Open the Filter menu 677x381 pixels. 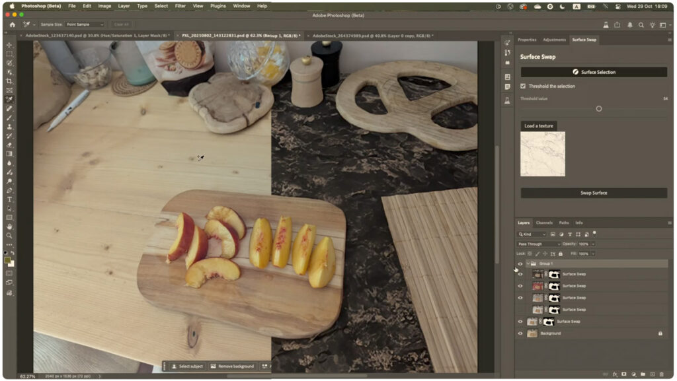coord(180,6)
